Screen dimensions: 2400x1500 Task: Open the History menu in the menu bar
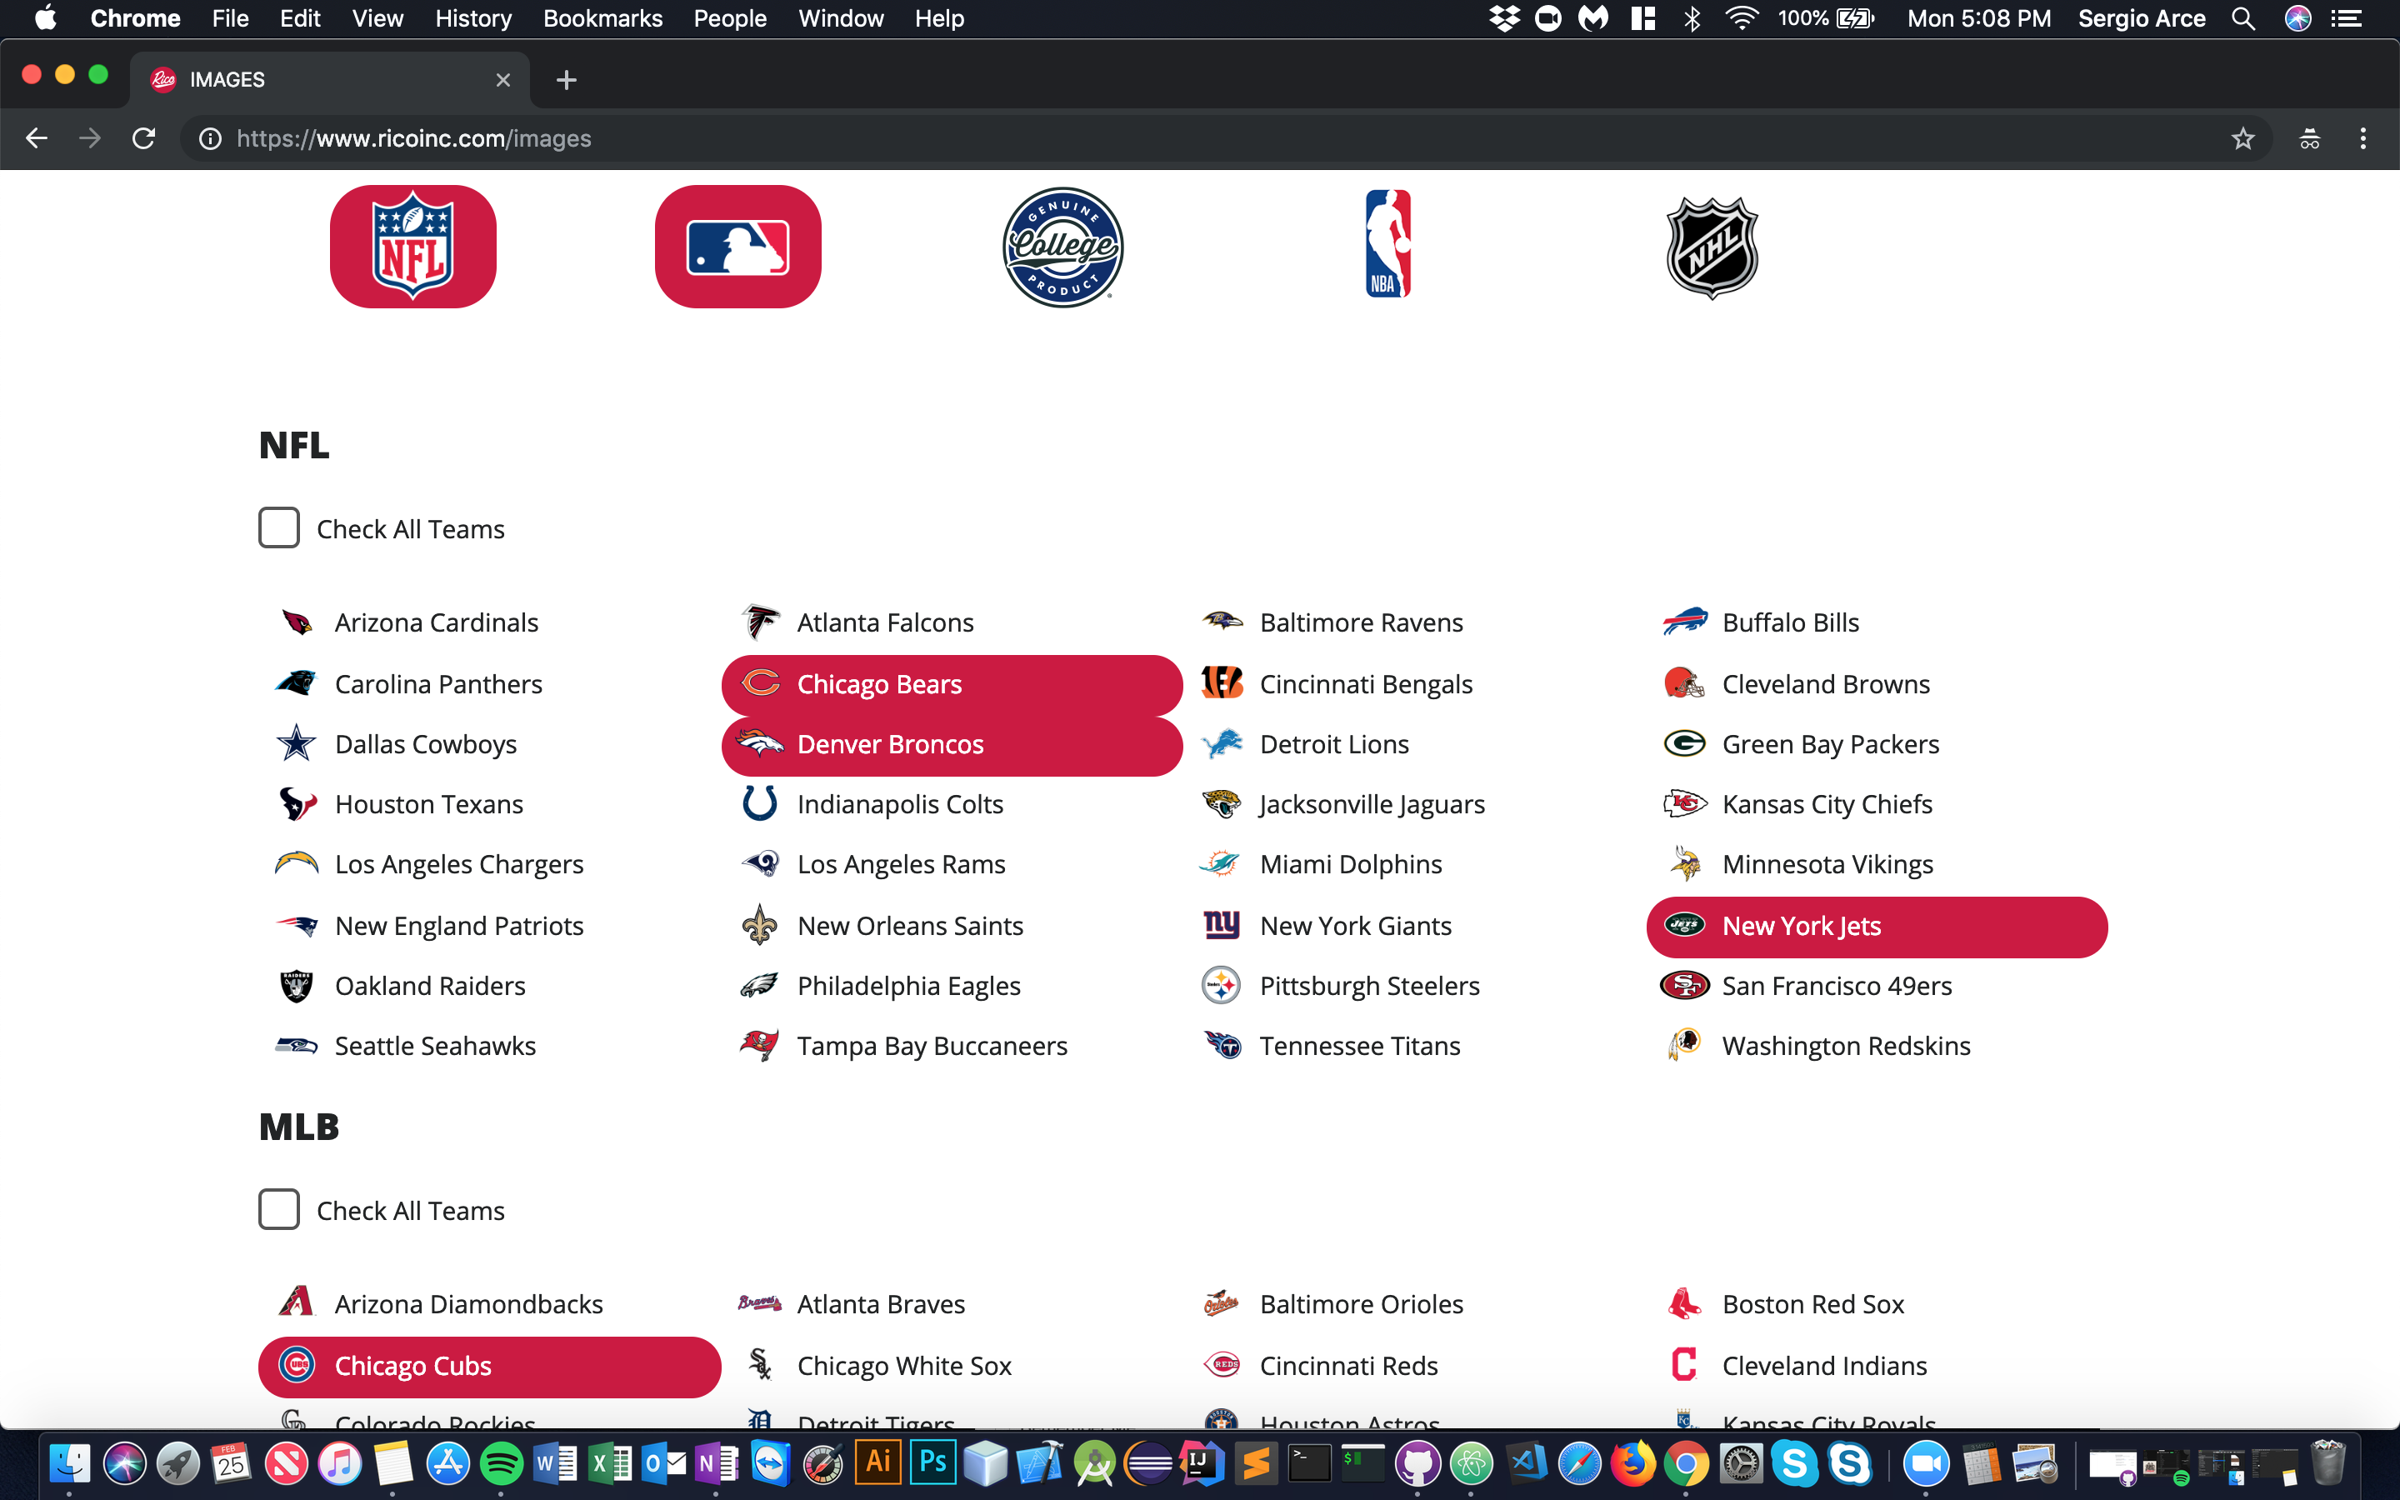tap(473, 17)
